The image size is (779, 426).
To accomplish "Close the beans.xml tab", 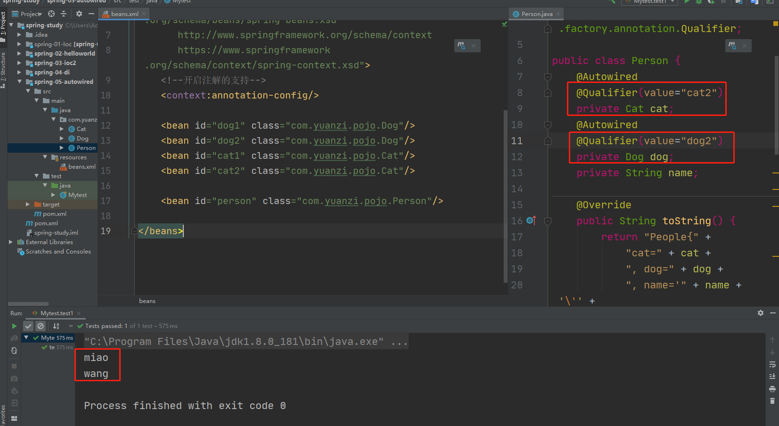I will 144,14.
